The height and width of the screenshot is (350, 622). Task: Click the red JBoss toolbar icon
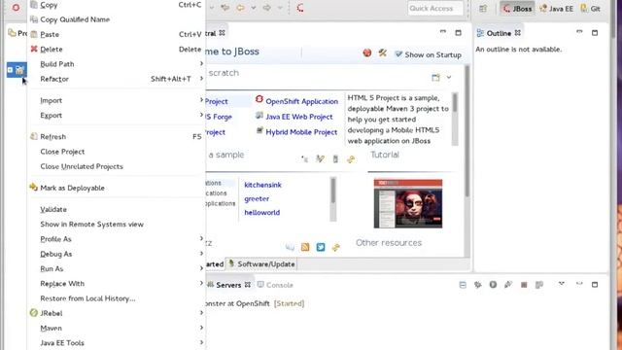pyautogui.click(x=300, y=8)
